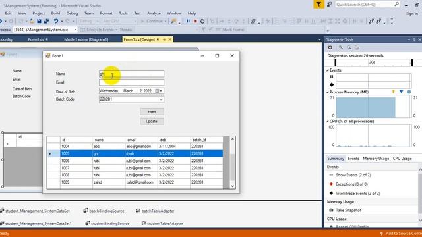
Task: Click Take Snapshot link
Action: [348, 210]
